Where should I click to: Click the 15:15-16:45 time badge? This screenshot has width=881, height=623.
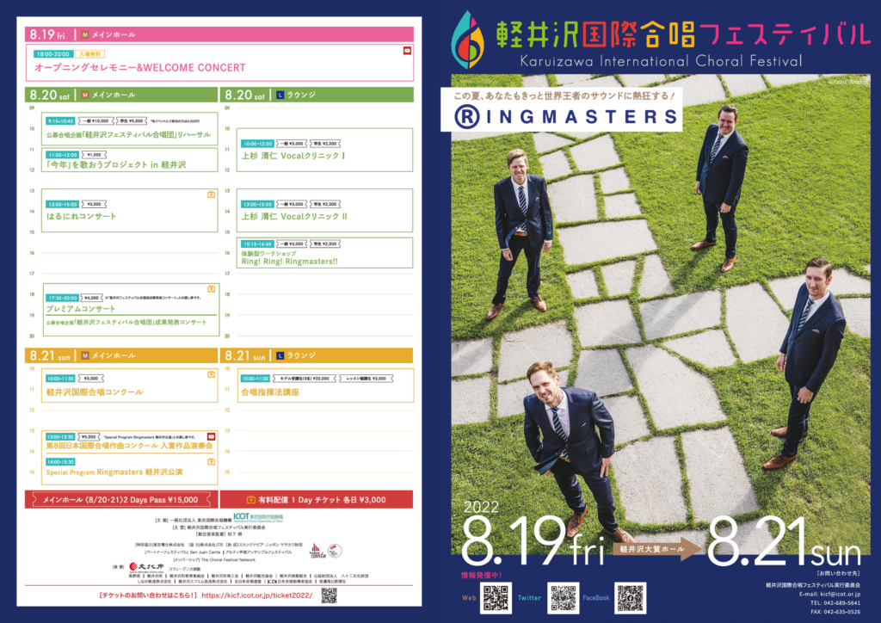pyautogui.click(x=258, y=244)
